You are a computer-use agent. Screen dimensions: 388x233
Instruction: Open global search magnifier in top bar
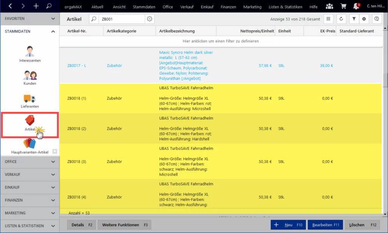[49, 6]
